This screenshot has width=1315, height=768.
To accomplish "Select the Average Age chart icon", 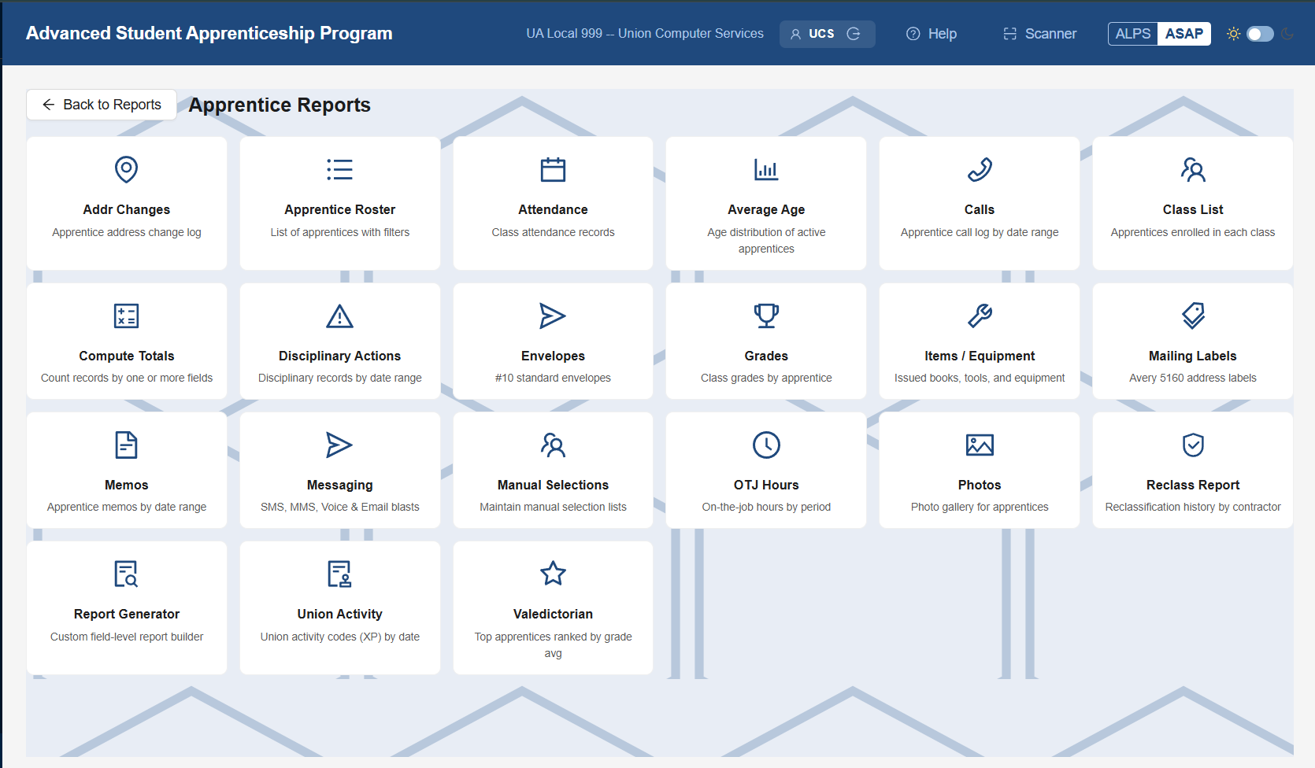I will tap(766, 169).
